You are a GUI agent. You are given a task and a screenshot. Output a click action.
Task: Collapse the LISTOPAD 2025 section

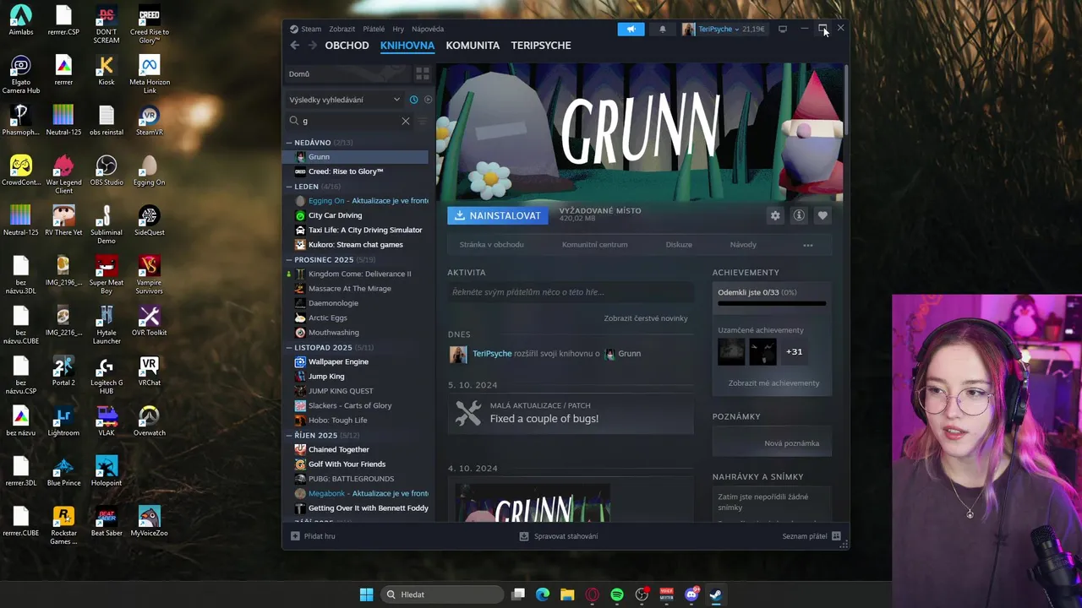(289, 348)
